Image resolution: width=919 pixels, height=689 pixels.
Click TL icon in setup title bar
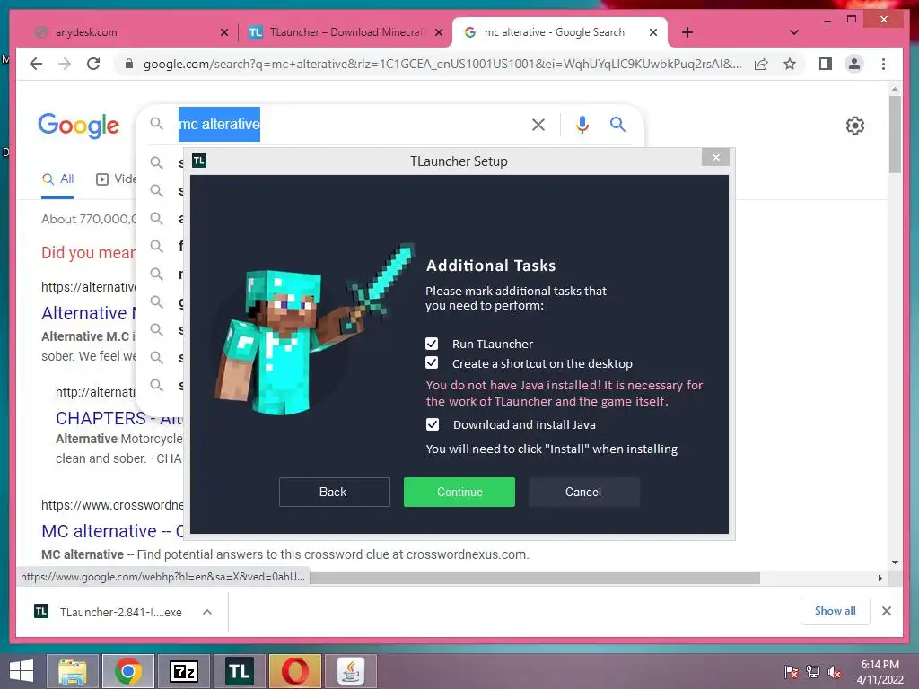tap(199, 161)
